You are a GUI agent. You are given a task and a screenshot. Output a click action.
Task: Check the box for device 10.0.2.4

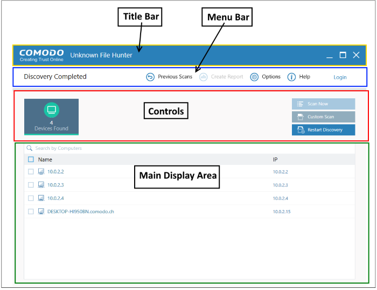pos(31,198)
